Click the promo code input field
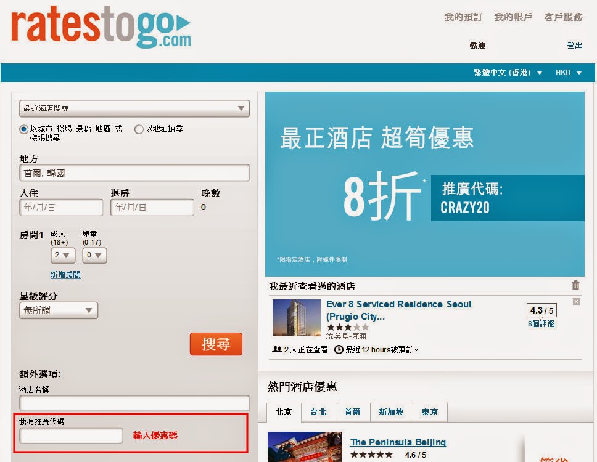 (72, 436)
